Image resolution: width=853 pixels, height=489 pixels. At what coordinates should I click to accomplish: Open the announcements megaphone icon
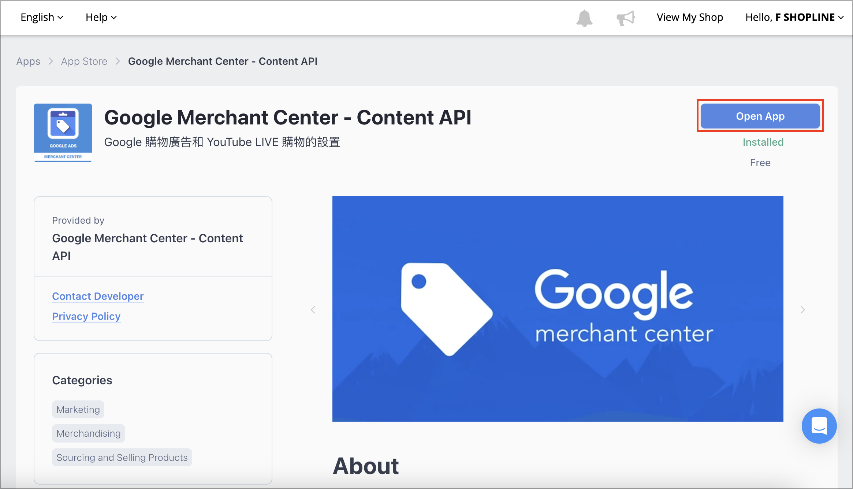(x=626, y=18)
